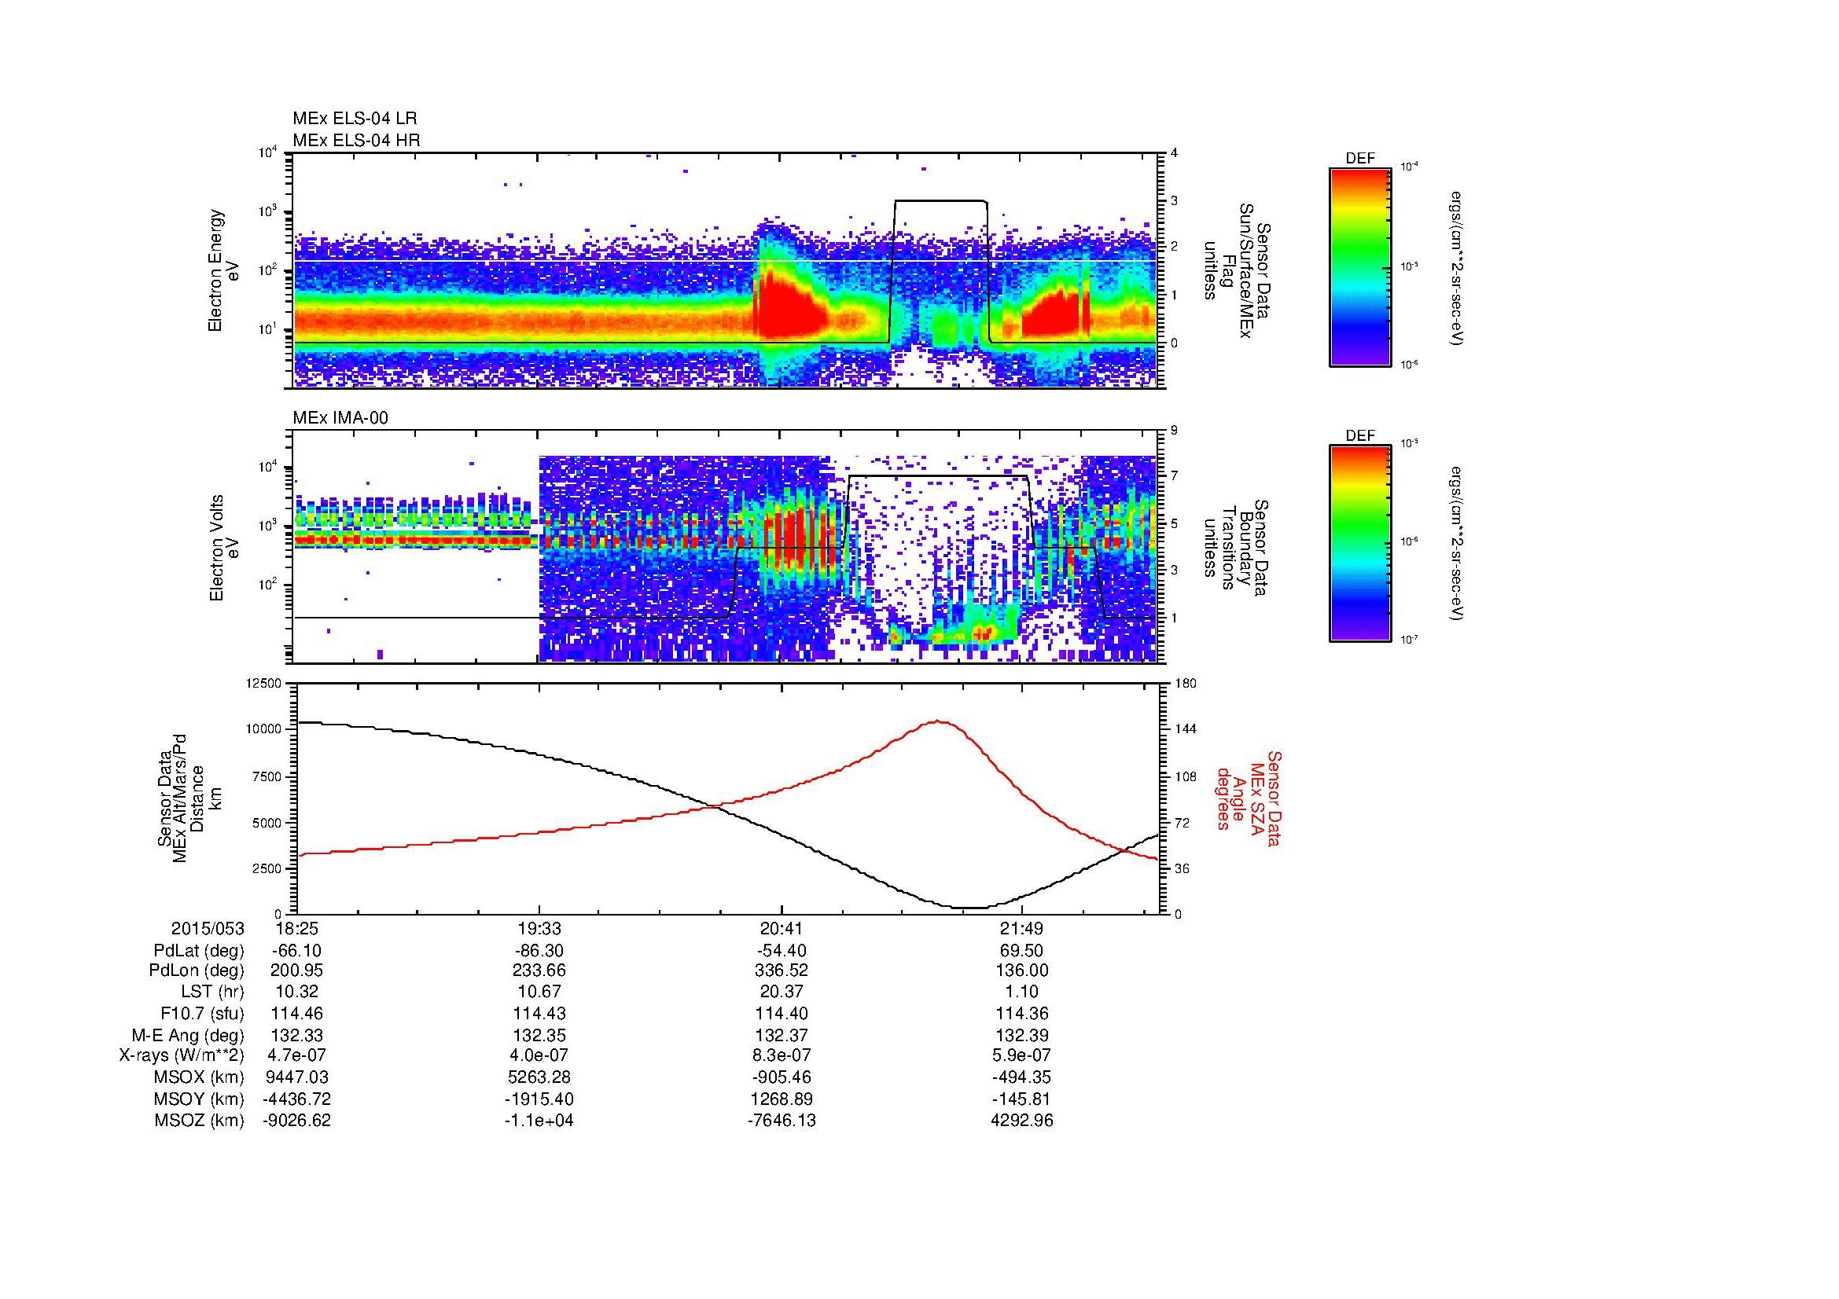Click the M-E Ang value 132.39

click(x=1022, y=1035)
